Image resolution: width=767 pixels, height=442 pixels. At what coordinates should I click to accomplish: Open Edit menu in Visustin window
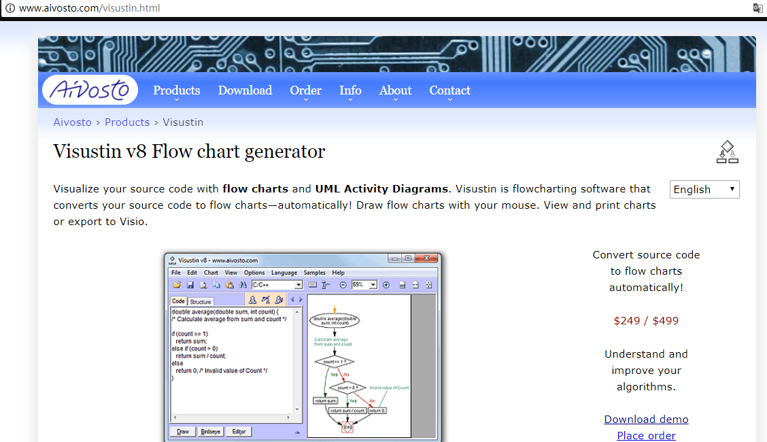[192, 273]
